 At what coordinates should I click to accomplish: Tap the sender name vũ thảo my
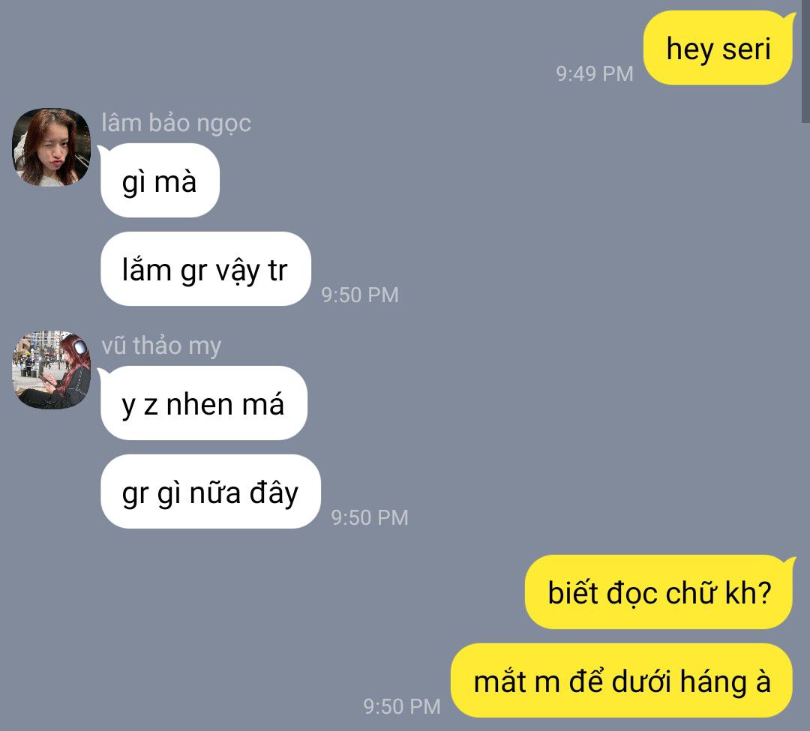[161, 346]
